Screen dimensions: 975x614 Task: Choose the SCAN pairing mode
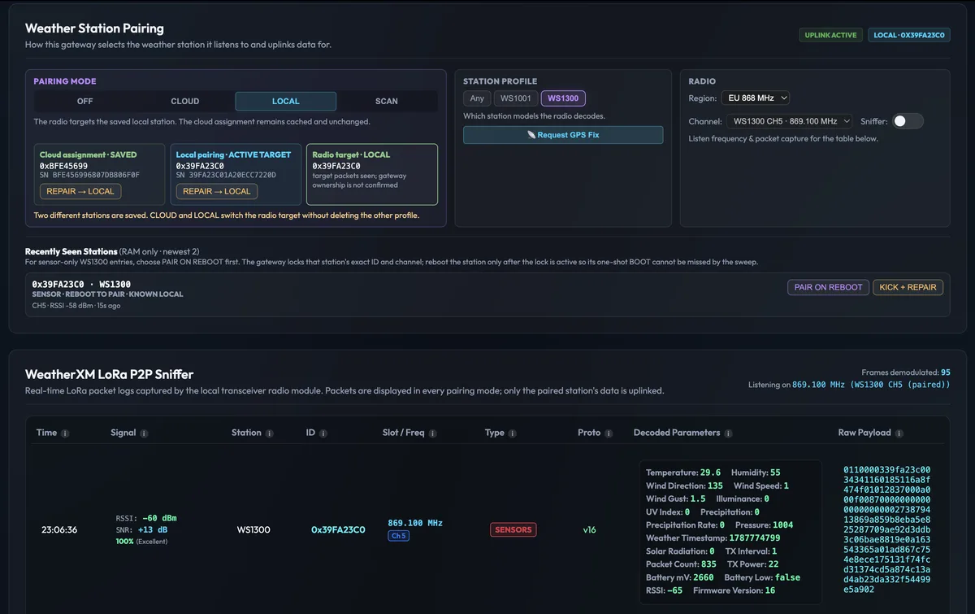(x=387, y=102)
